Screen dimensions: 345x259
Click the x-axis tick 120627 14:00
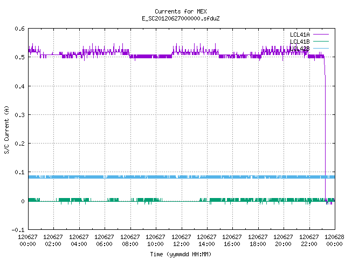pos(206,240)
